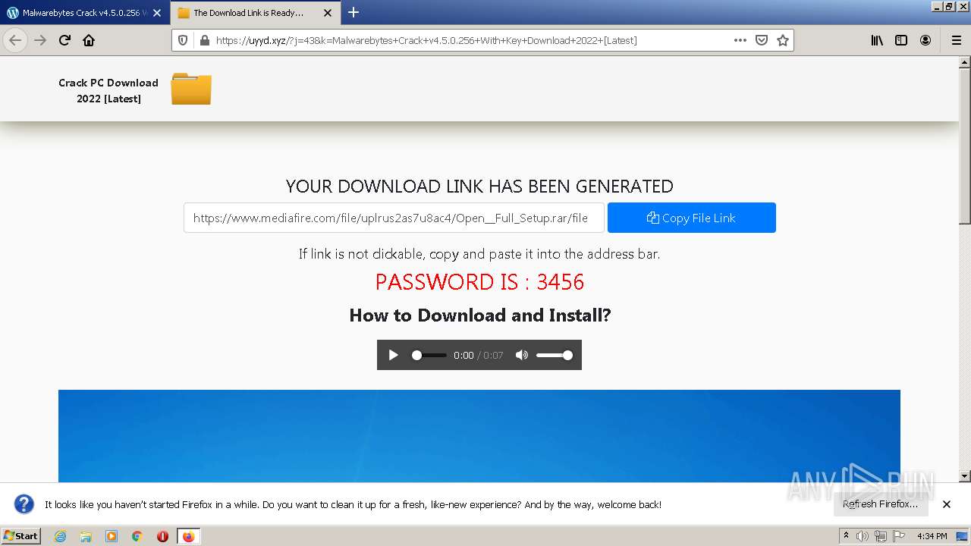The width and height of the screenshot is (971, 546).
Task: Launch Chrome from taskbar
Action: 137,536
